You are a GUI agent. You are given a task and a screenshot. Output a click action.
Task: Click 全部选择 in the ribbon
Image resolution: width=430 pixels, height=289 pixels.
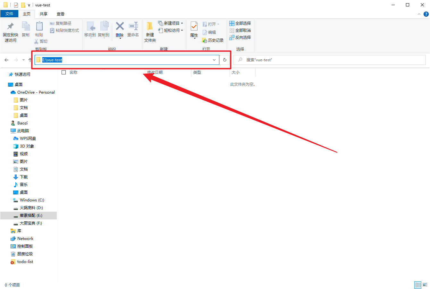tap(240, 23)
